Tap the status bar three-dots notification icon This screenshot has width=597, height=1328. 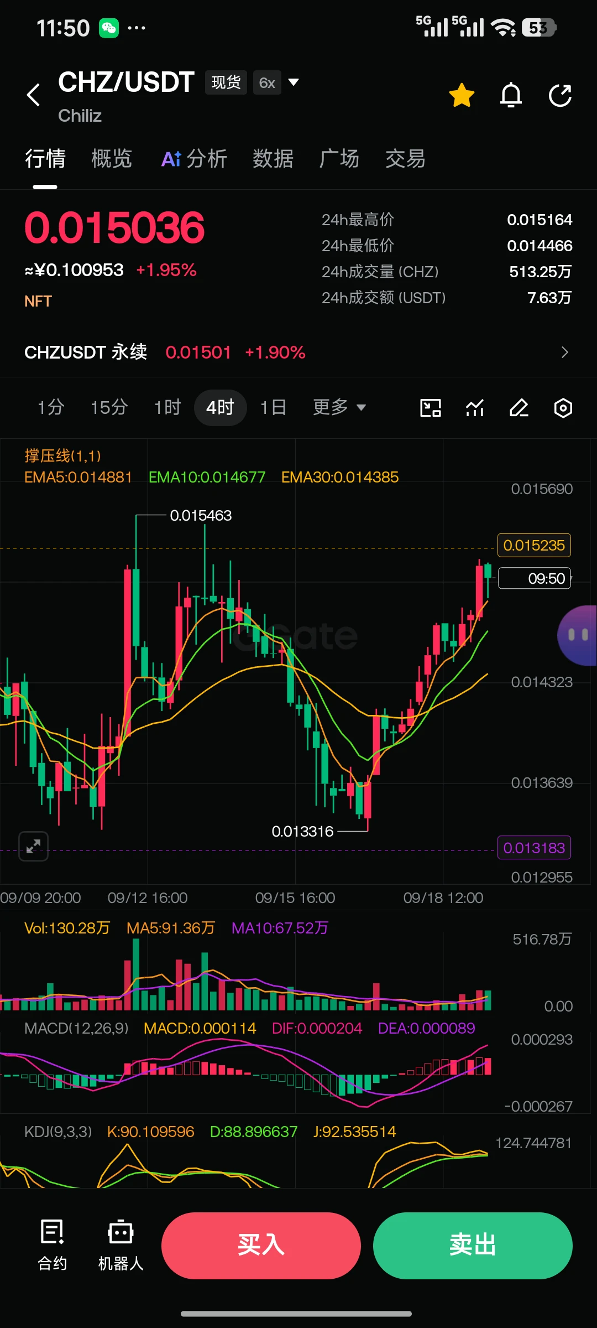coord(137,28)
